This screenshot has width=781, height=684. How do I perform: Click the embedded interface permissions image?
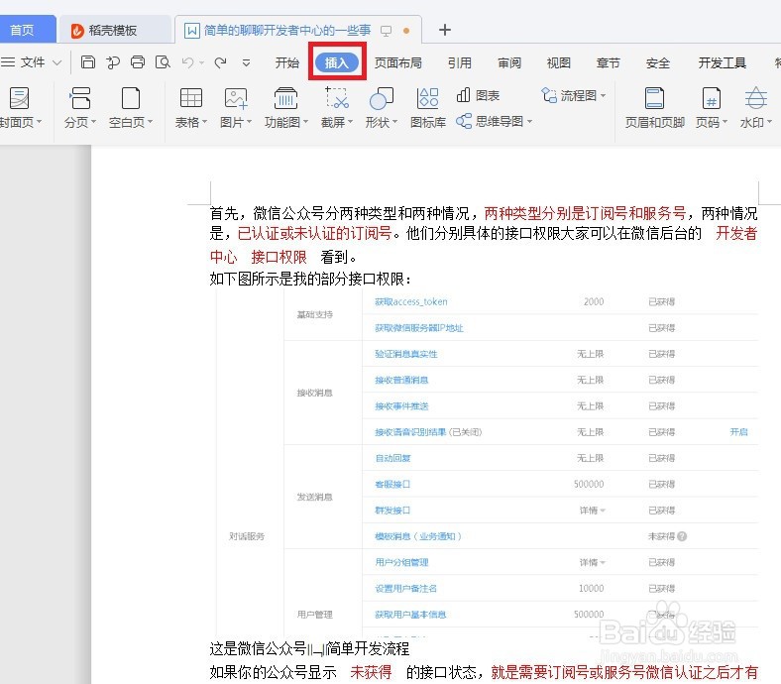pyautogui.click(x=487, y=462)
